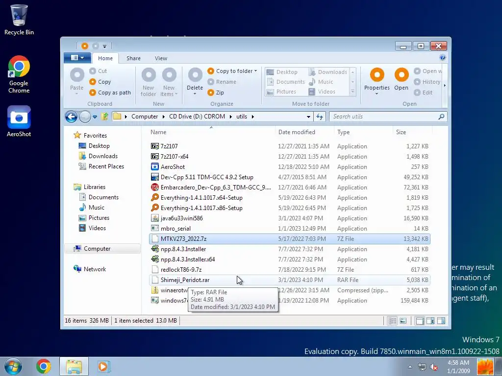Click Computer in the address bar
The image size is (502, 376).
[145, 117]
